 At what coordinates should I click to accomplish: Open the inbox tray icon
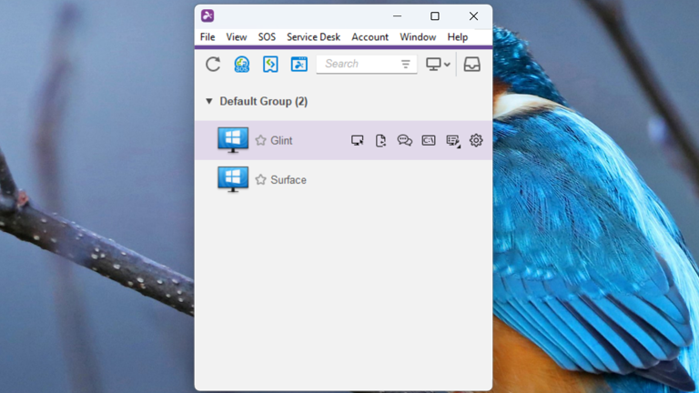pyautogui.click(x=471, y=65)
